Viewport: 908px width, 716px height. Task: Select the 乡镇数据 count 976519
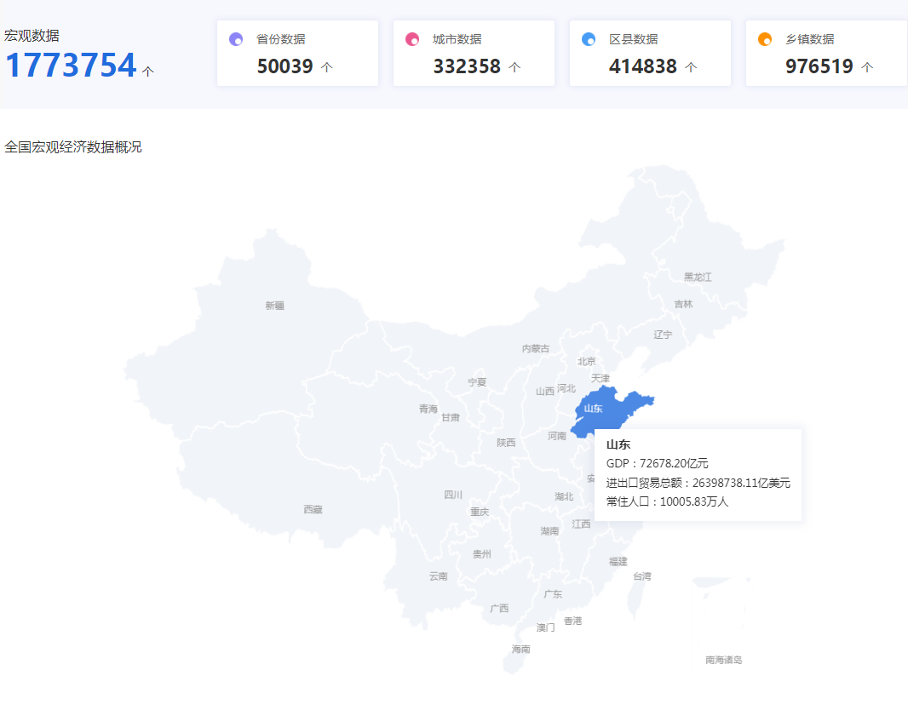(819, 66)
